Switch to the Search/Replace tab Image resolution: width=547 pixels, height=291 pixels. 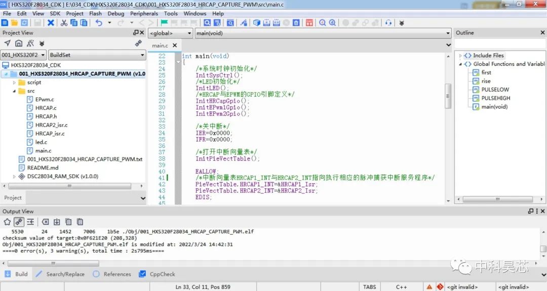[61, 274]
